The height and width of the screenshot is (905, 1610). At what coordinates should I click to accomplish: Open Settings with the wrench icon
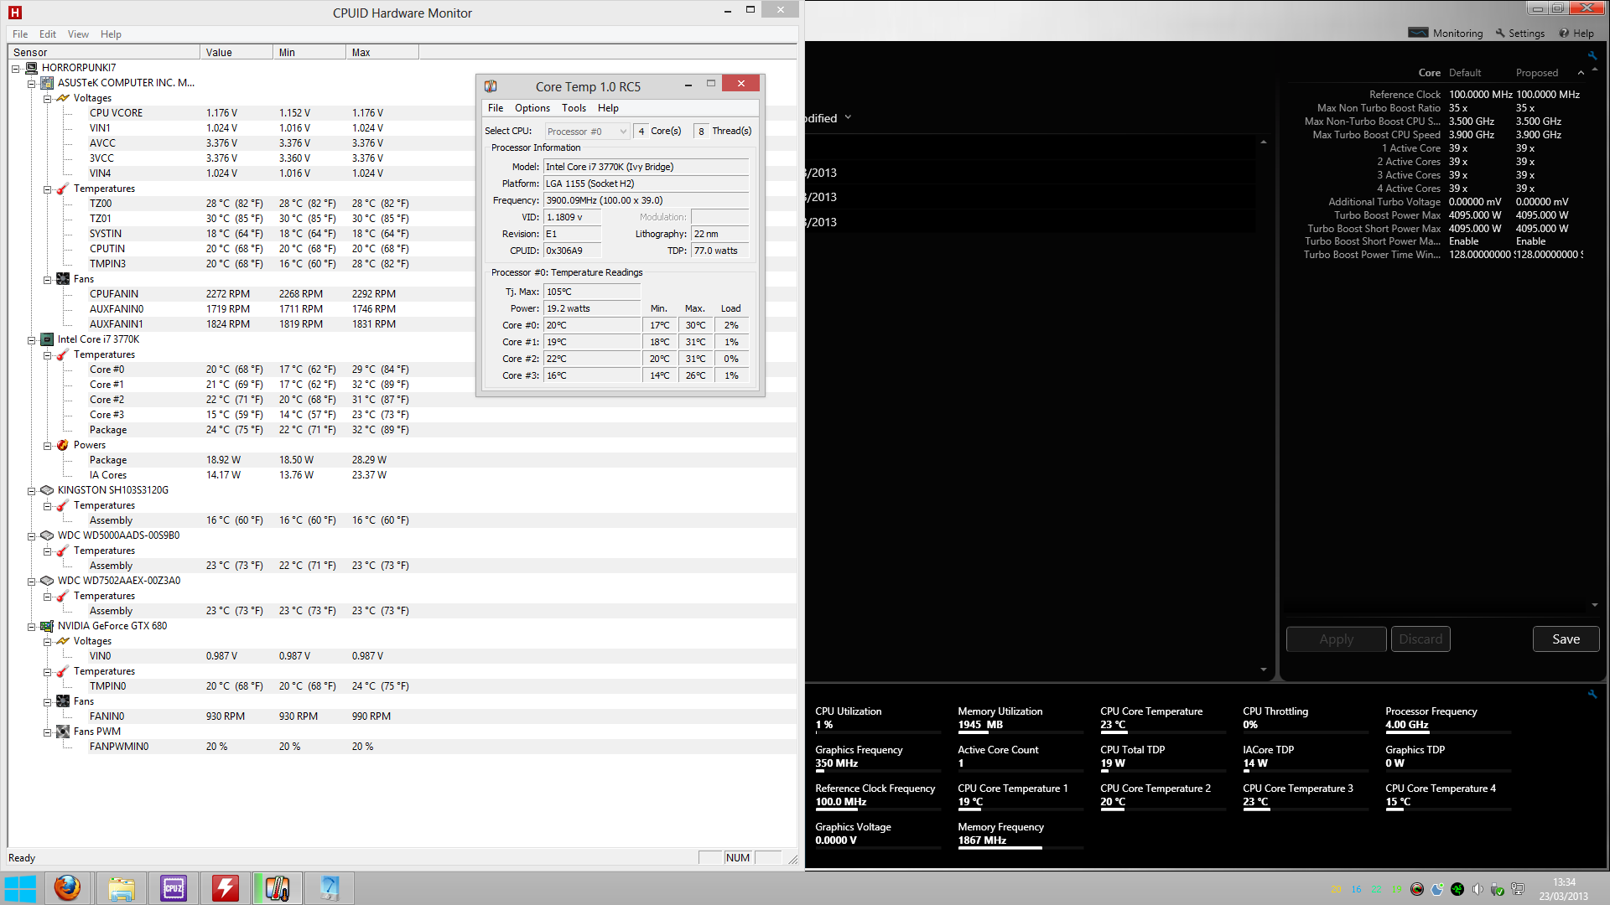(x=1500, y=34)
